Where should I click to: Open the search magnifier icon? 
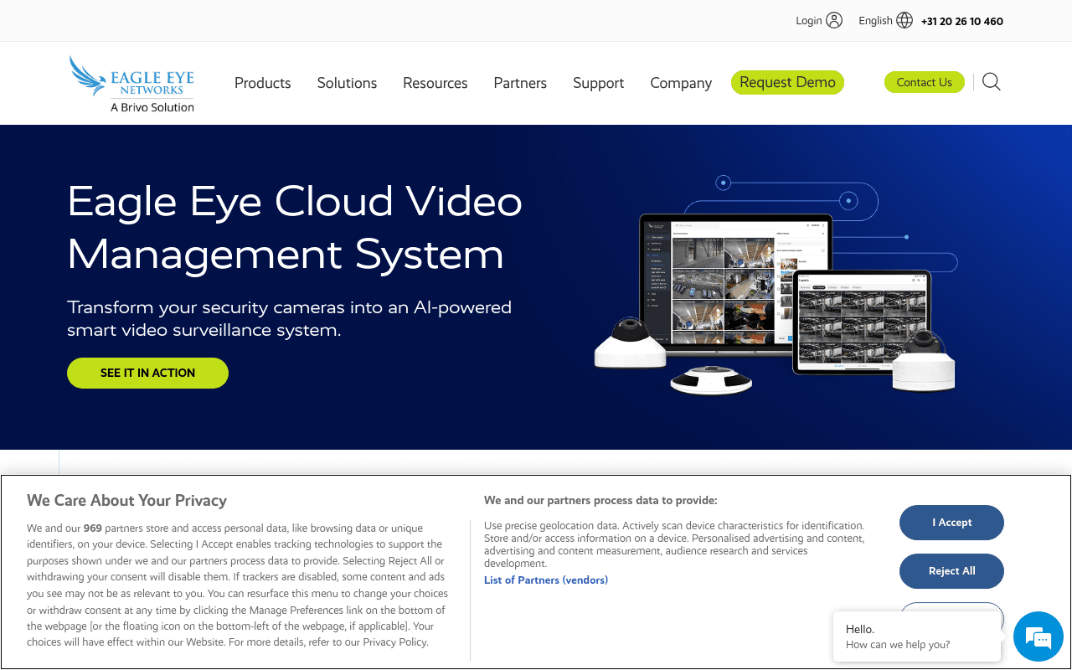[992, 82]
